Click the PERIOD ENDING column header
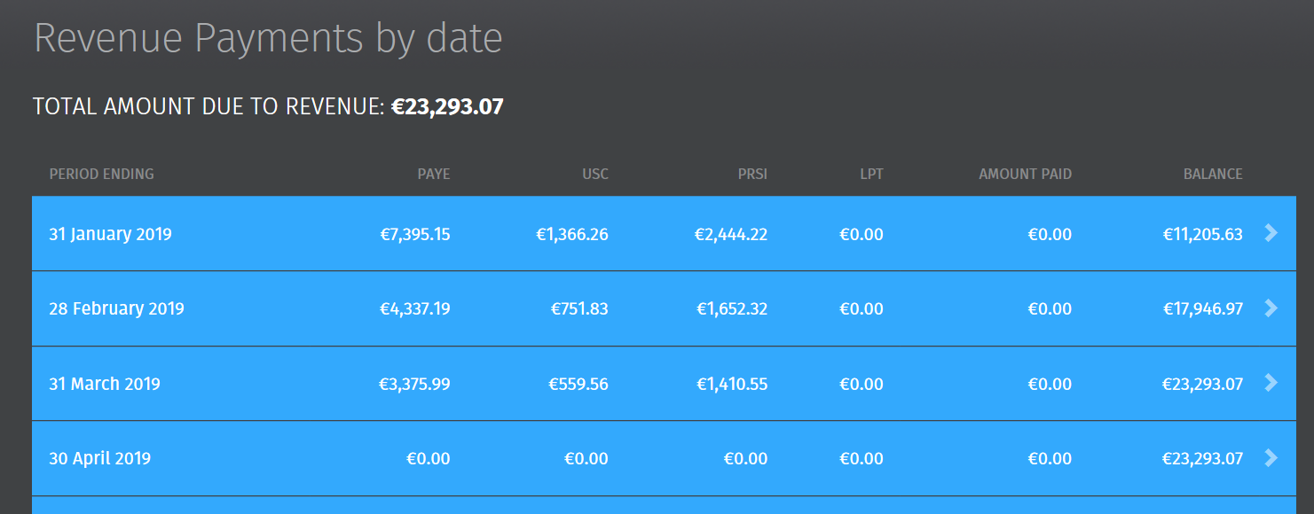1314x514 pixels. pyautogui.click(x=101, y=174)
